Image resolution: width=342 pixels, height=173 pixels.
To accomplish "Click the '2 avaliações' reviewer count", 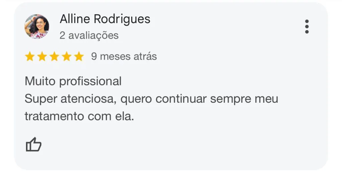I will pyautogui.click(x=89, y=35).
